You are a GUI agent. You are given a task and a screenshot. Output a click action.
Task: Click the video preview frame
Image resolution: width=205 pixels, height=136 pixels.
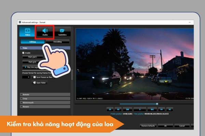(135, 64)
